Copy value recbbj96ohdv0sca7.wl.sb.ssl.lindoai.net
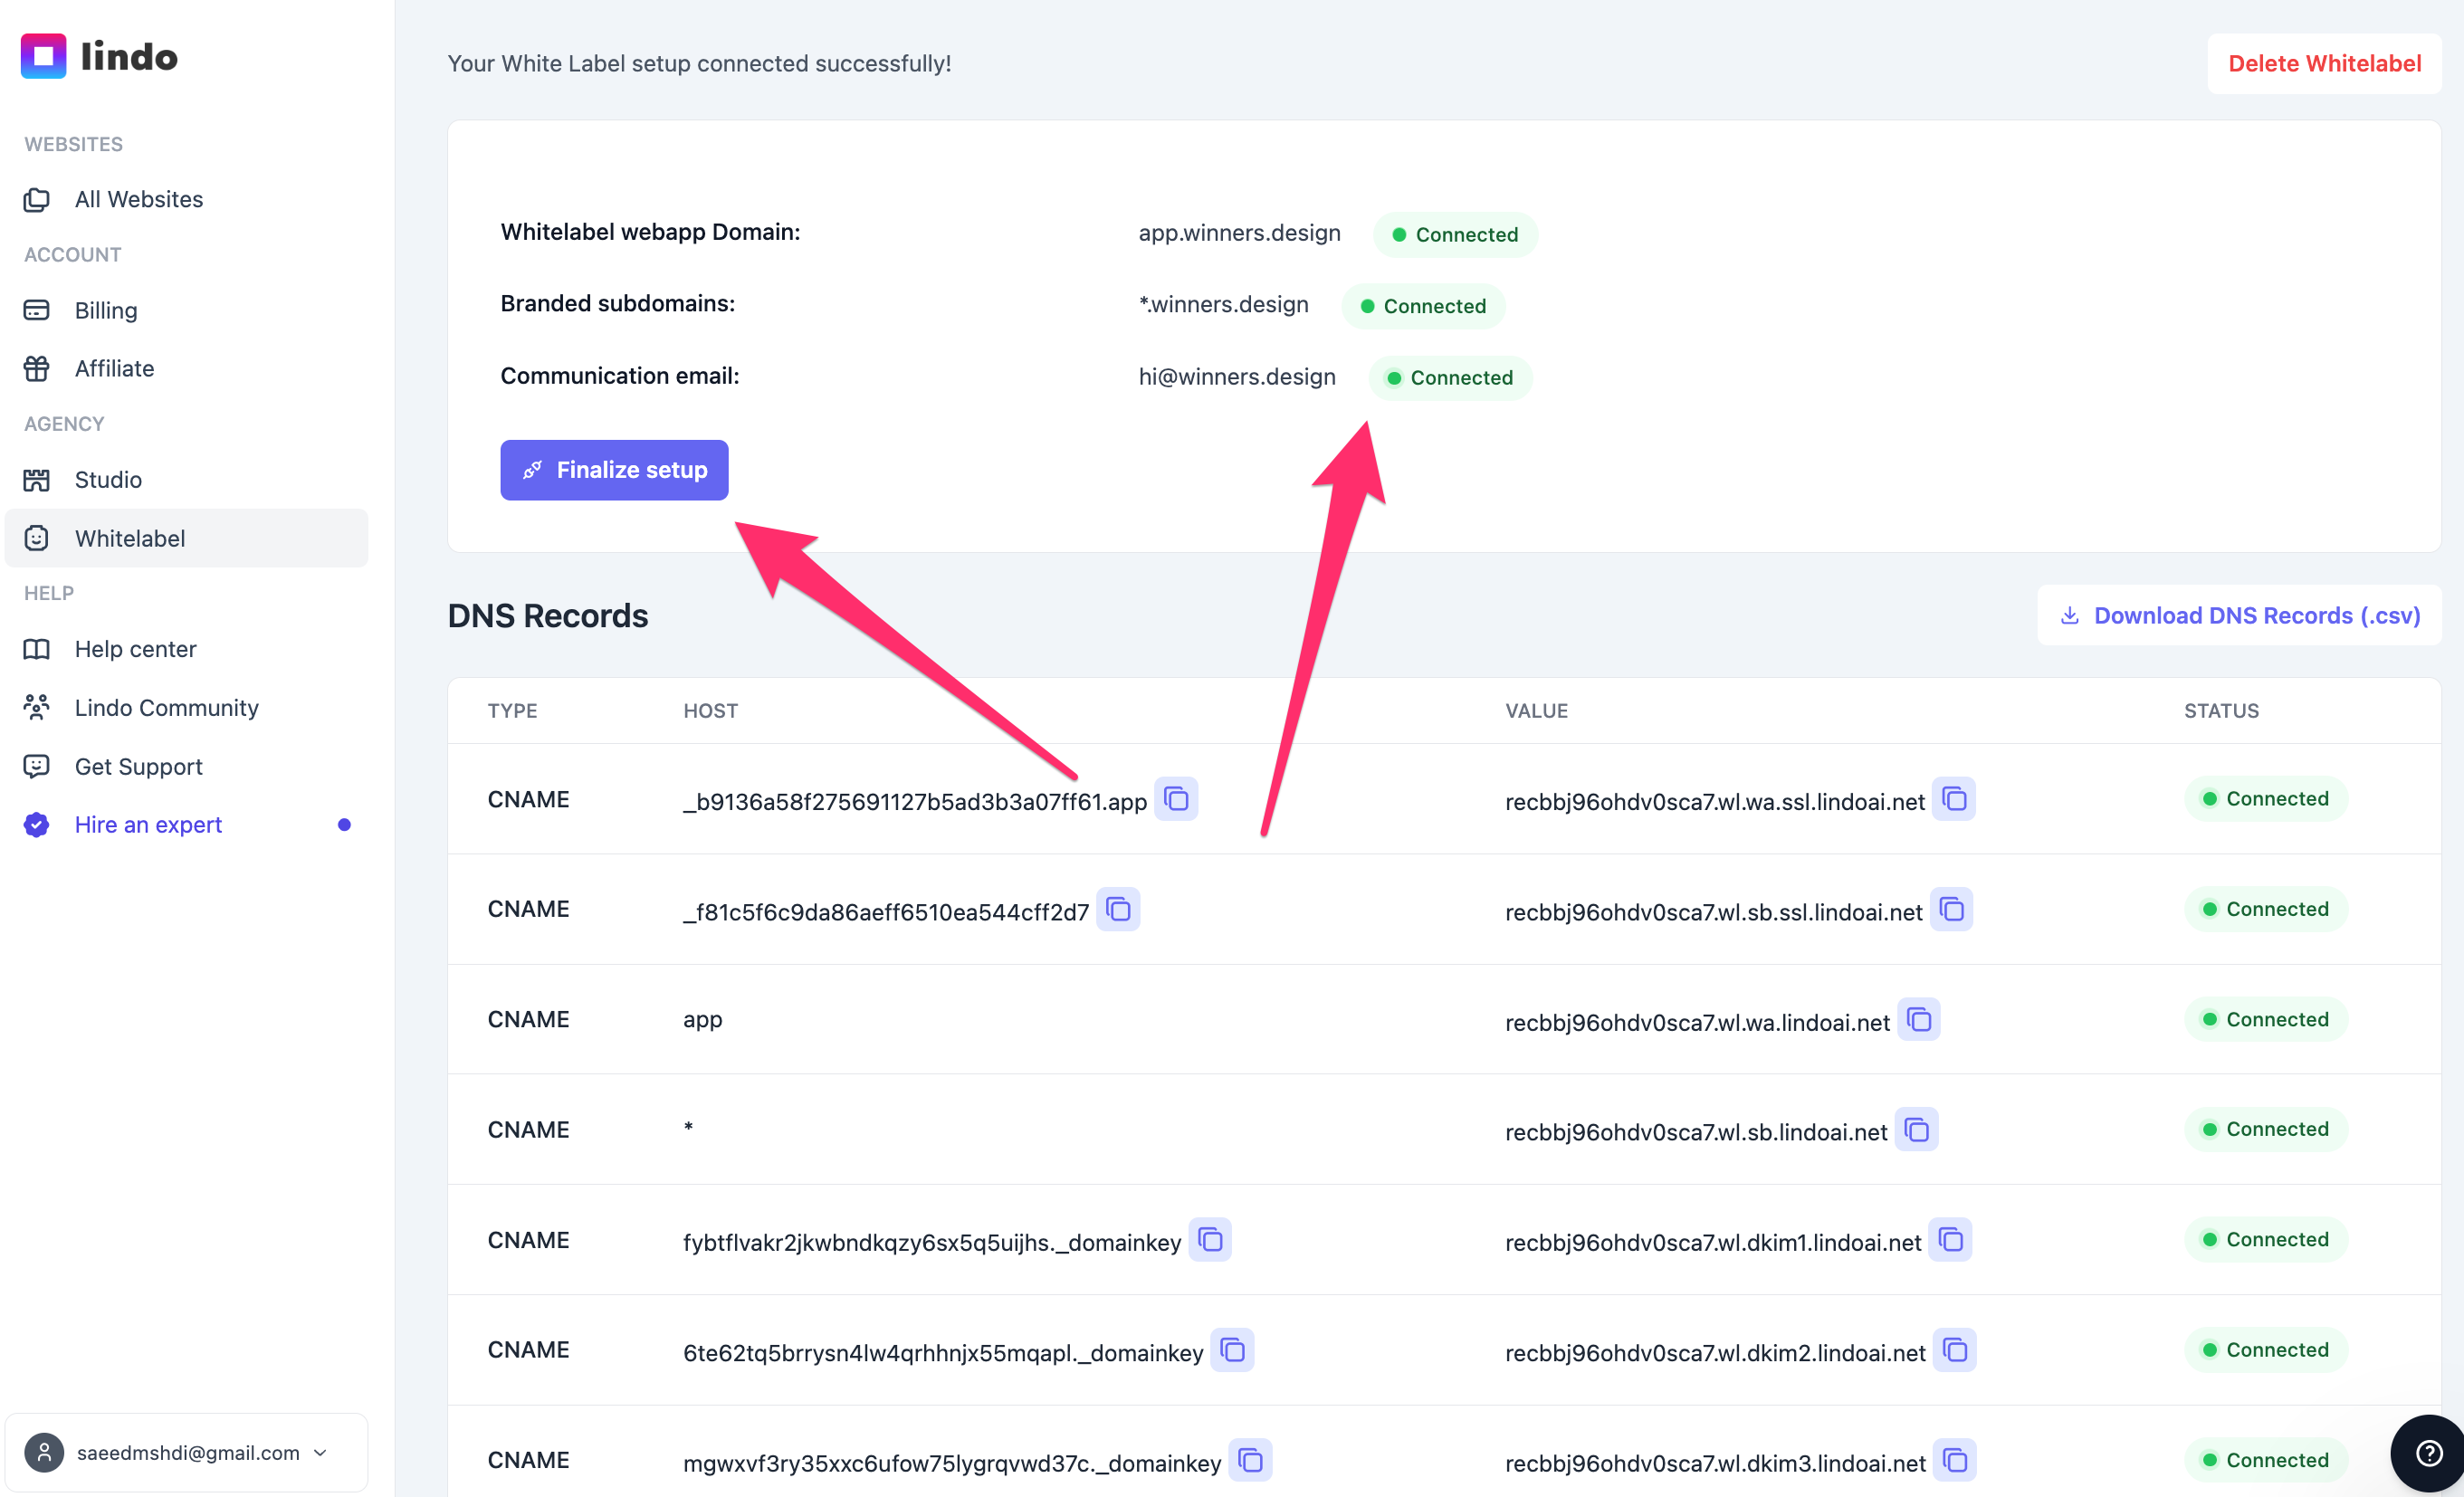Viewport: 2464px width, 1497px height. [1951, 909]
